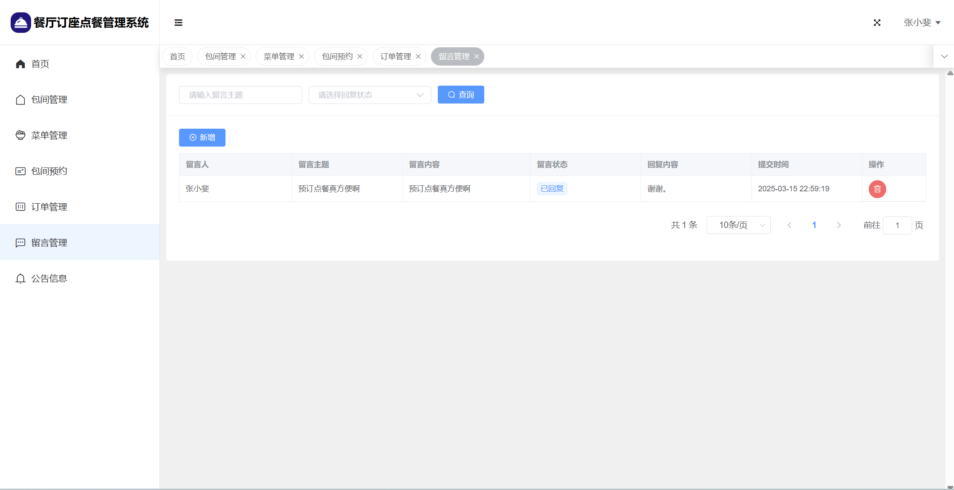Screen dimensions: 954x490
Task: Click 菜单管理 dish icon in sidebar
Action: (x=20, y=135)
